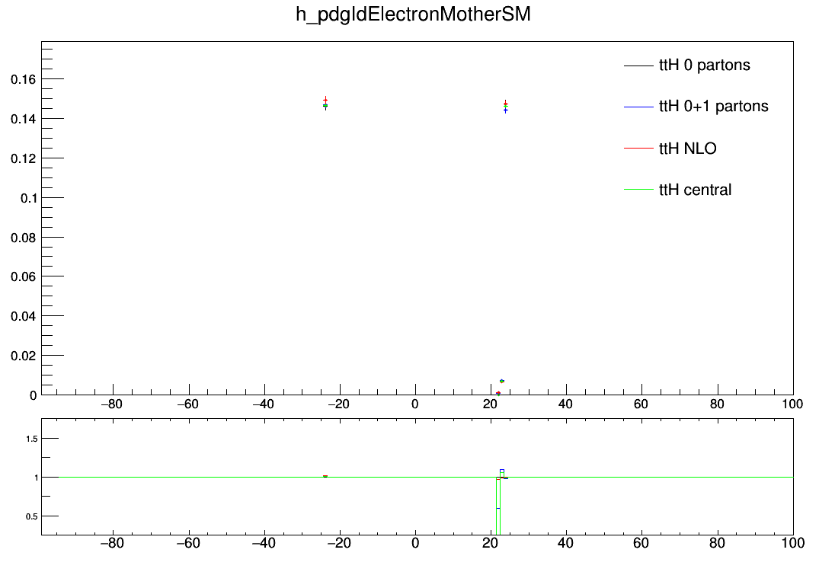
Task: Click the blue data marker near x = 24 at 0.144
Action: click(x=505, y=110)
